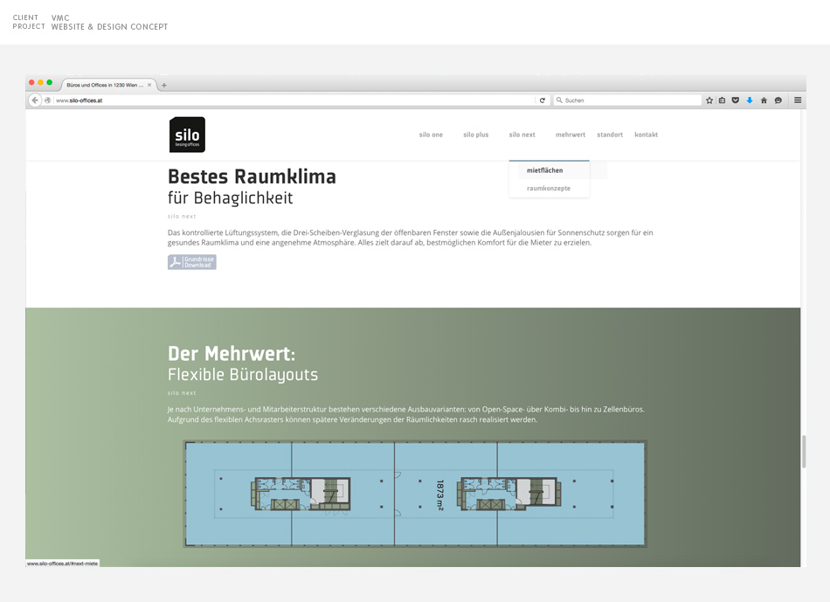Click the Pocket icon in toolbar
The image size is (830, 602).
point(736,100)
